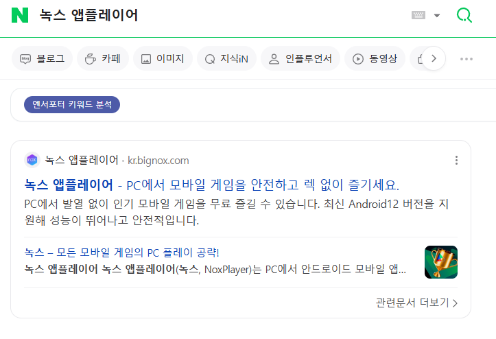496x339 pixels.
Task: Click the green search magnifier icon
Action: [464, 15]
